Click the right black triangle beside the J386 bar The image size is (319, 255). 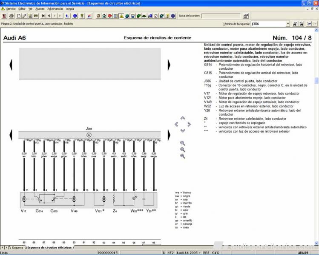(x=169, y=135)
